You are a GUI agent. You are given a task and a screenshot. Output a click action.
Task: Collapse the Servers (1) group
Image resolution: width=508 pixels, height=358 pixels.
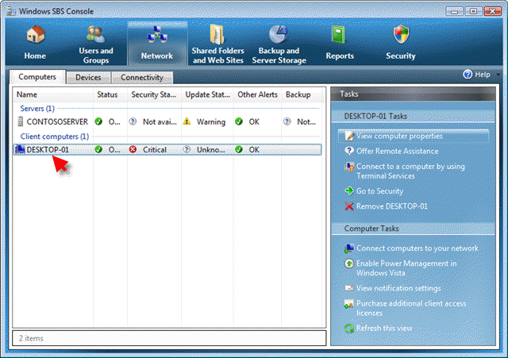point(37,109)
